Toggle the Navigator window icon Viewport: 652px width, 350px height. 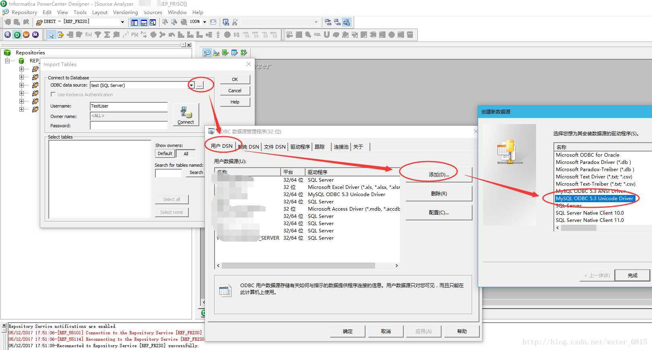coord(134,22)
